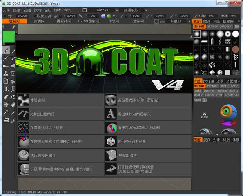
Task: Expand the brush alpha grid arrow below thumbnails
Action: (x=217, y=76)
